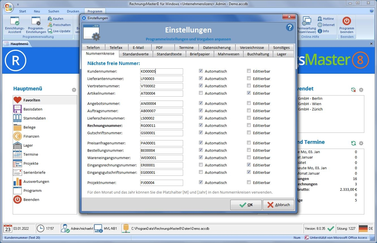Toggle Automatisch for Kundennummer
The width and height of the screenshot is (377, 243).
[x=201, y=71]
